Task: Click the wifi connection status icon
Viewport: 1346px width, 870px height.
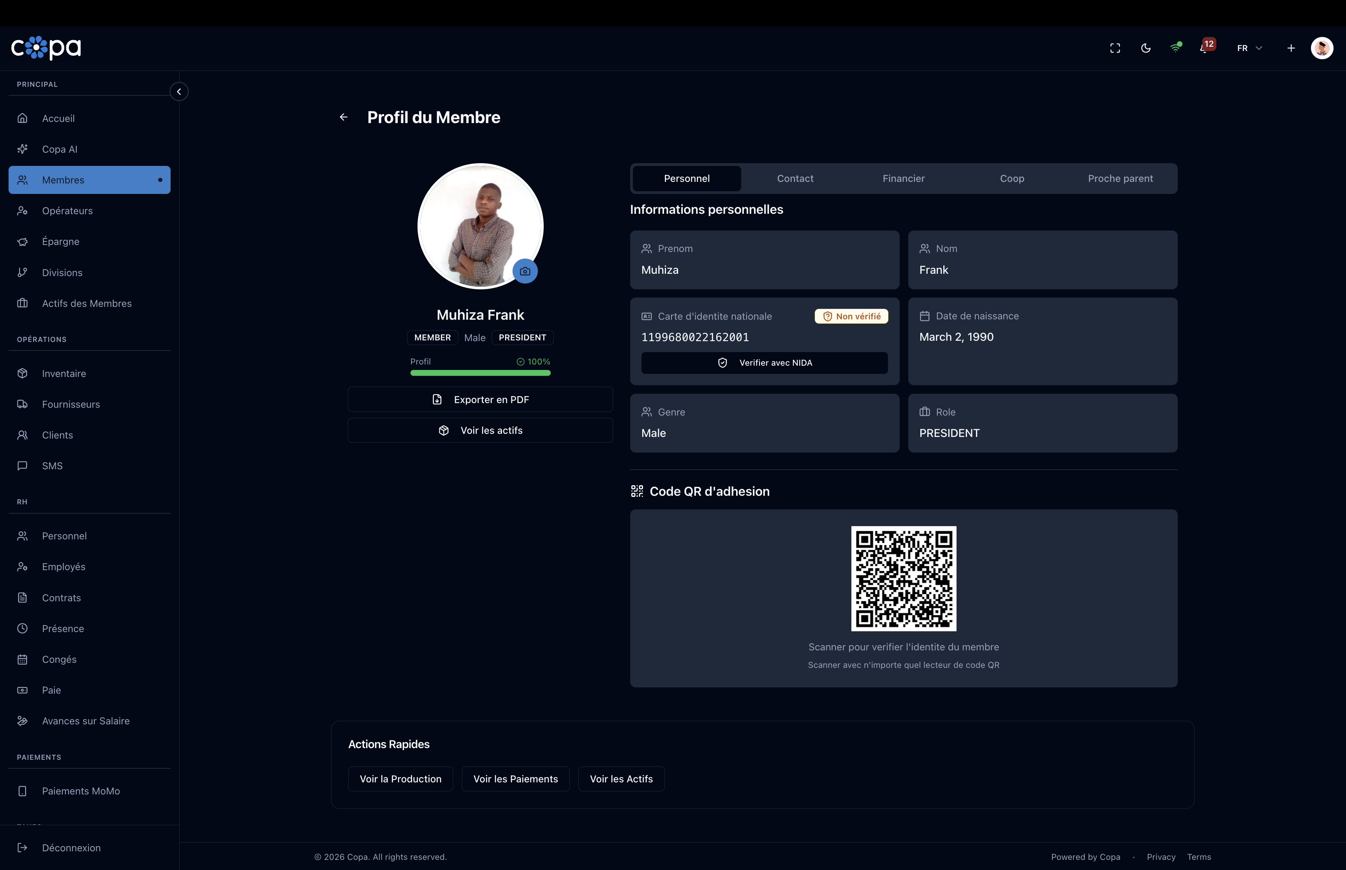Action: pyautogui.click(x=1175, y=48)
